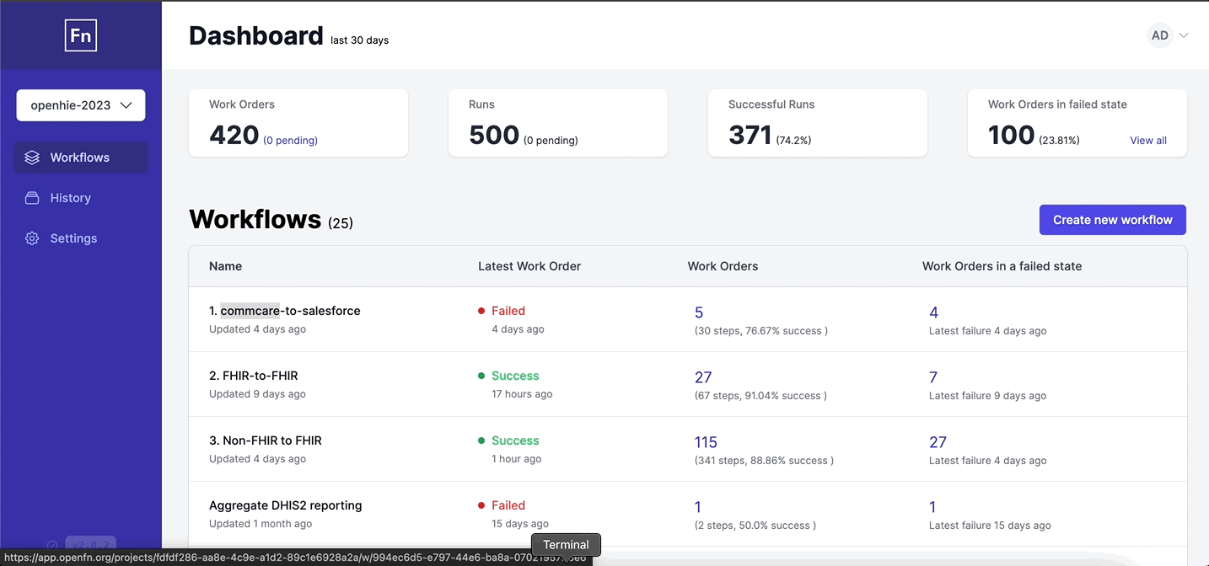Click failed count 27 for Non-FHIR to FHIR

[938, 442]
